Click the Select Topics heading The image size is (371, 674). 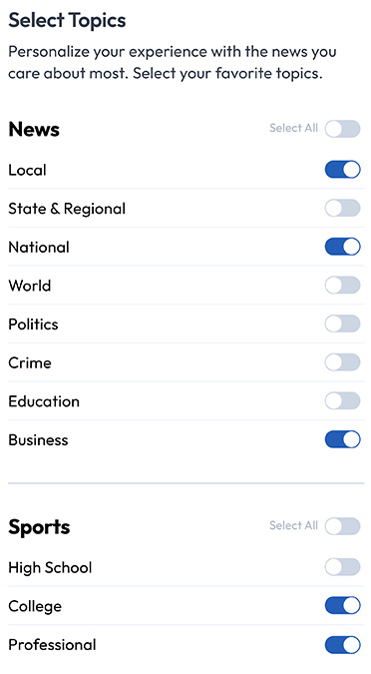pyautogui.click(x=67, y=21)
